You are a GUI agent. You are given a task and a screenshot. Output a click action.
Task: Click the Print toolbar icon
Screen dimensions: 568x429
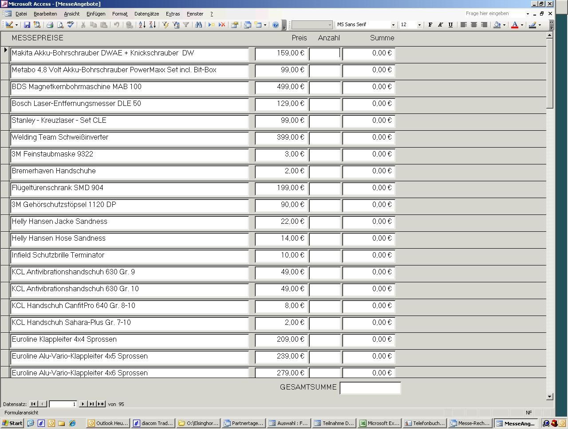tap(50, 25)
